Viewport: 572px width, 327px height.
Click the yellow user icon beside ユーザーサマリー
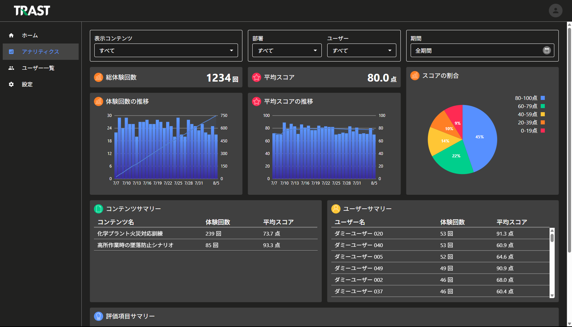[x=336, y=209]
